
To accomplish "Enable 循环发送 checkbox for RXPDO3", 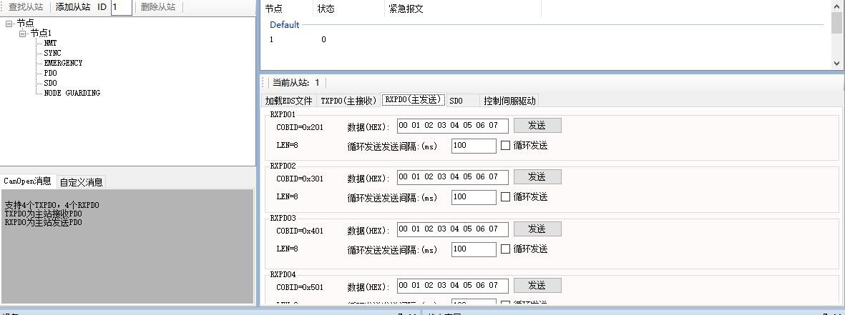I will [x=506, y=249].
